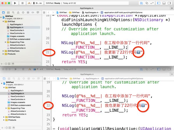Collapse SVNTest group folder in top navigator

[3, 21]
